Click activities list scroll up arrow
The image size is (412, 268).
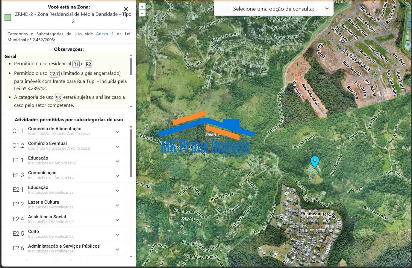[x=131, y=127]
